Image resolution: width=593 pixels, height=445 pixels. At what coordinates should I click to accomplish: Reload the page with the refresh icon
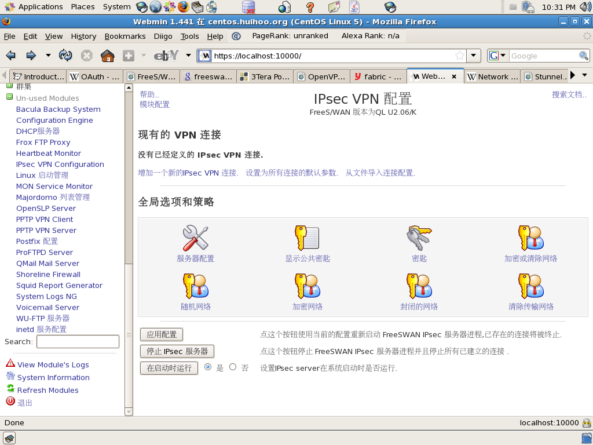(65, 56)
